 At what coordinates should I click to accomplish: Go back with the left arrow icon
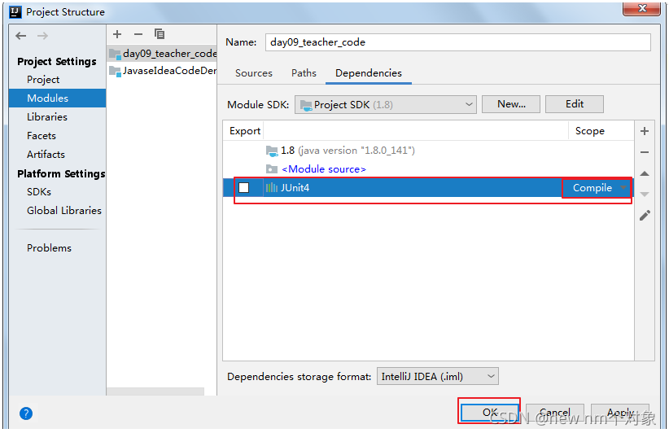click(x=20, y=36)
